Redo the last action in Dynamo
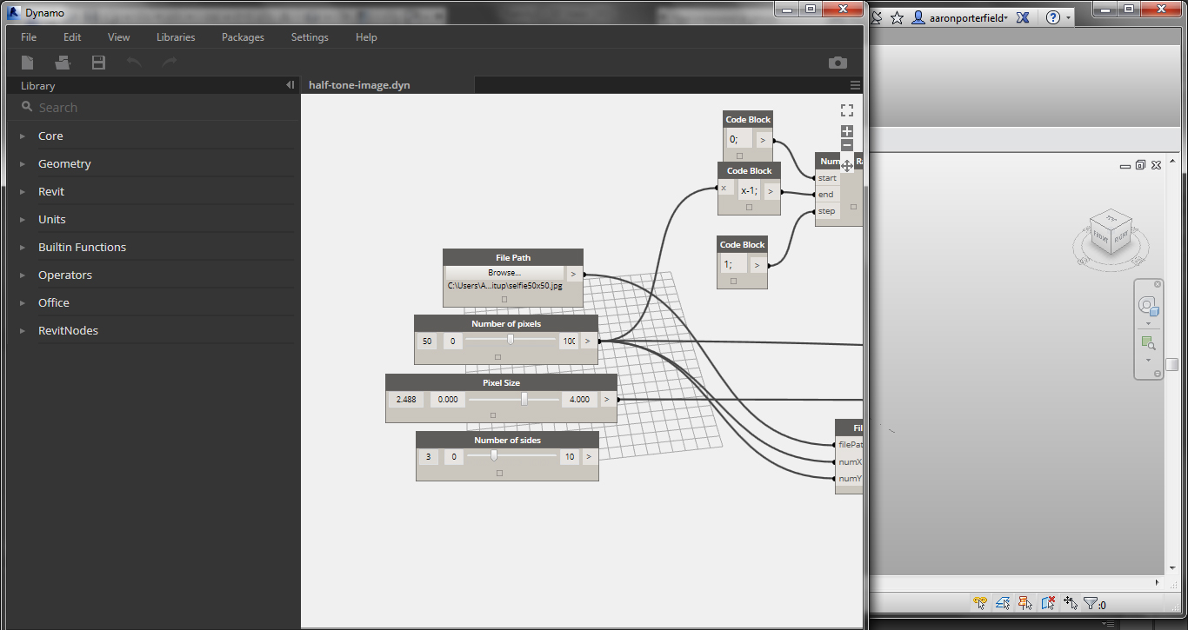This screenshot has width=1188, height=630. [170, 63]
